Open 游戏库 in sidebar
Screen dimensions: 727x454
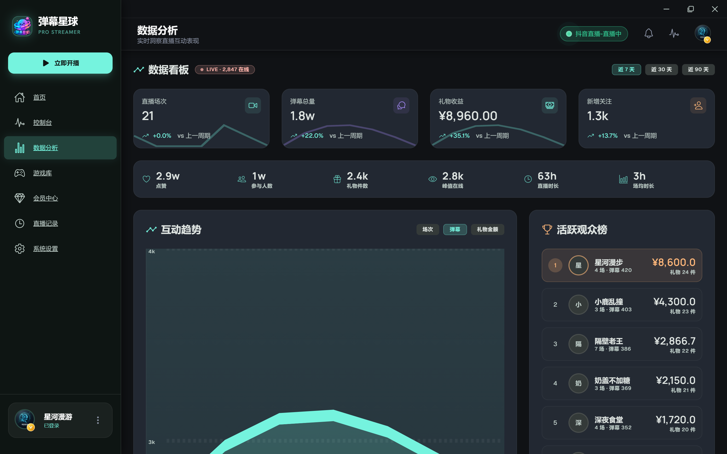pos(60,173)
